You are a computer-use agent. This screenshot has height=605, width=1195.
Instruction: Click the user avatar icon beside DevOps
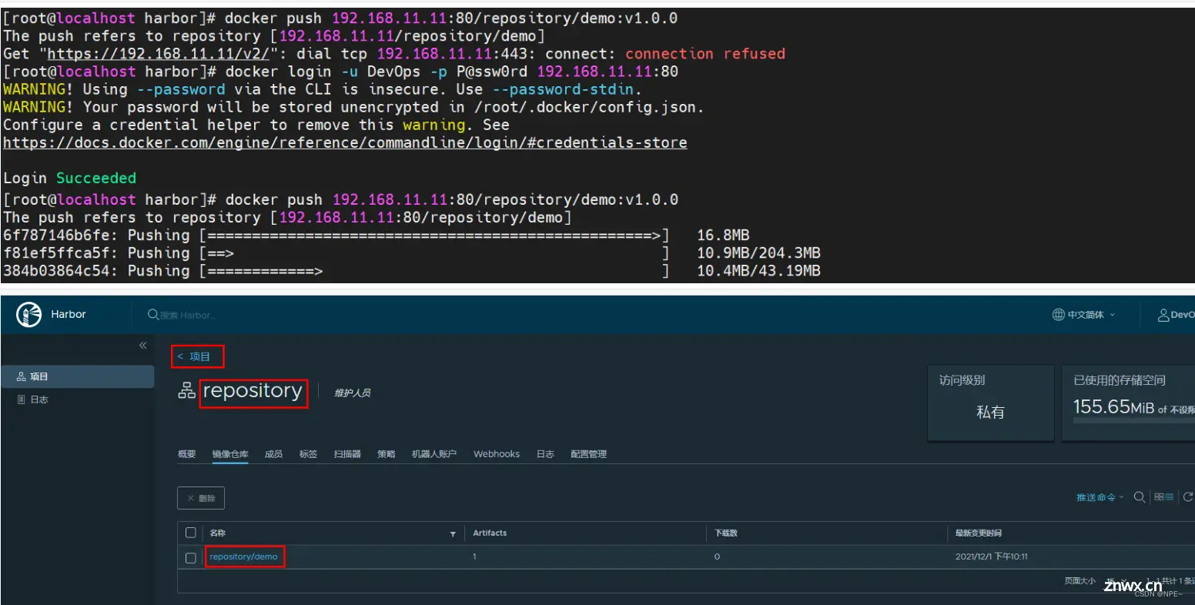point(1163,315)
